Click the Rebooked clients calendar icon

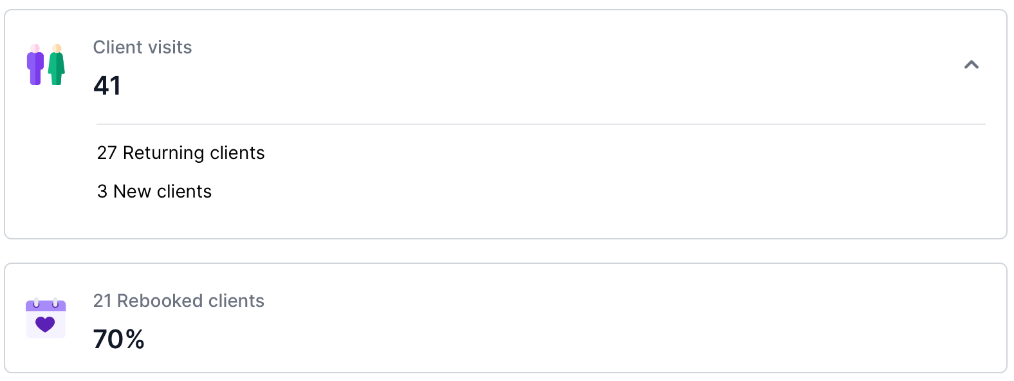tap(46, 318)
